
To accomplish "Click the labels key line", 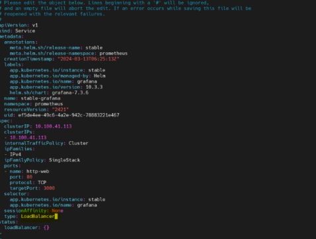I will click(x=14, y=65).
